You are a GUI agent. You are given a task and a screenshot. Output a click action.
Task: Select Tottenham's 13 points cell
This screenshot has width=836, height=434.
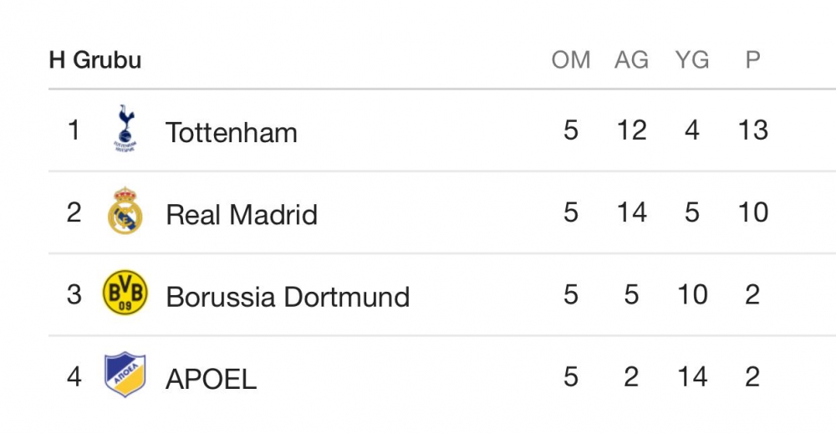tap(752, 130)
